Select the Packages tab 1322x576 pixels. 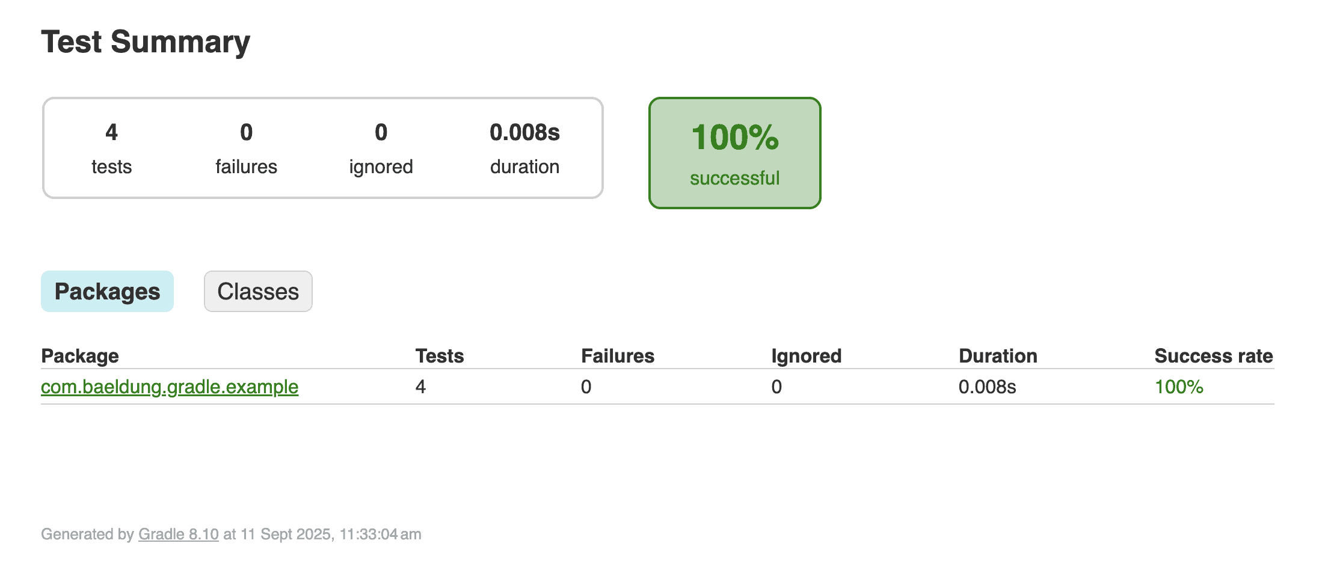coord(107,291)
